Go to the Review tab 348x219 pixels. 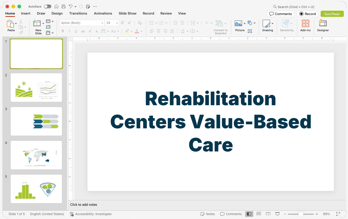pyautogui.click(x=166, y=14)
